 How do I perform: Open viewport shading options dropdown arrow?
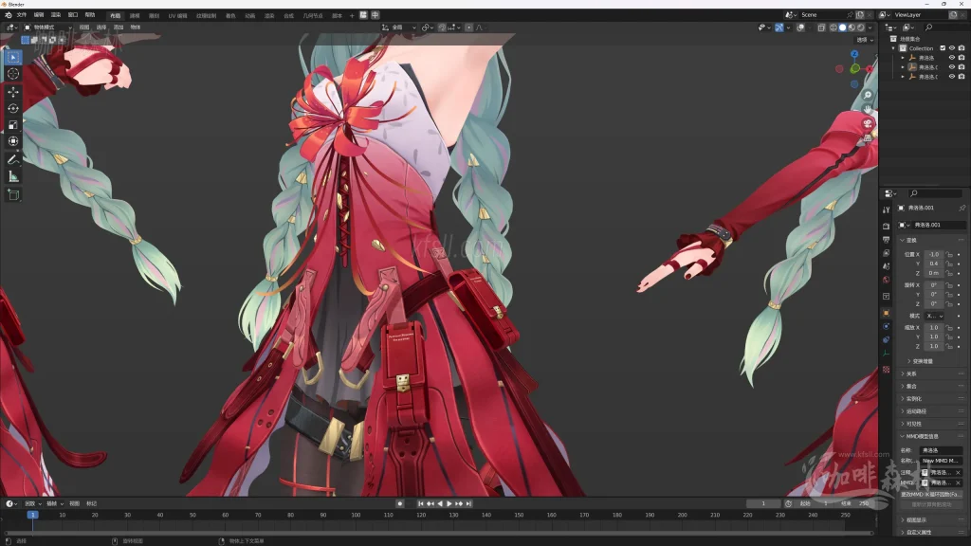[x=870, y=27]
